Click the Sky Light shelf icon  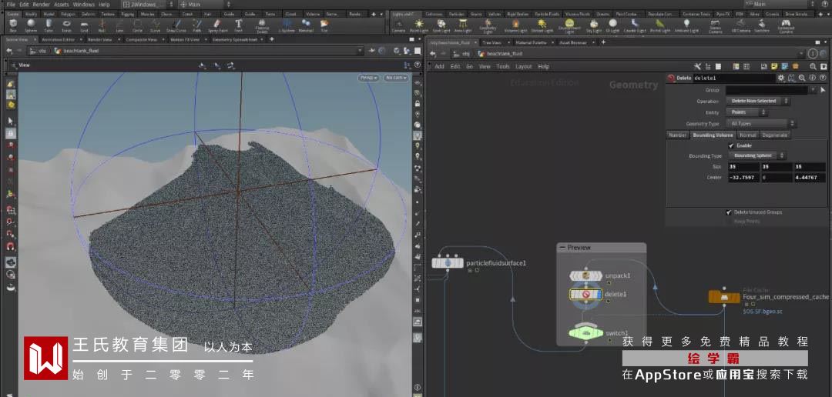point(594,25)
